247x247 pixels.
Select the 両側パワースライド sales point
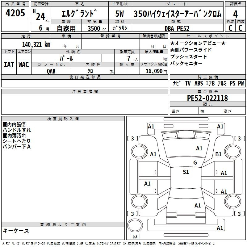click(x=191, y=50)
